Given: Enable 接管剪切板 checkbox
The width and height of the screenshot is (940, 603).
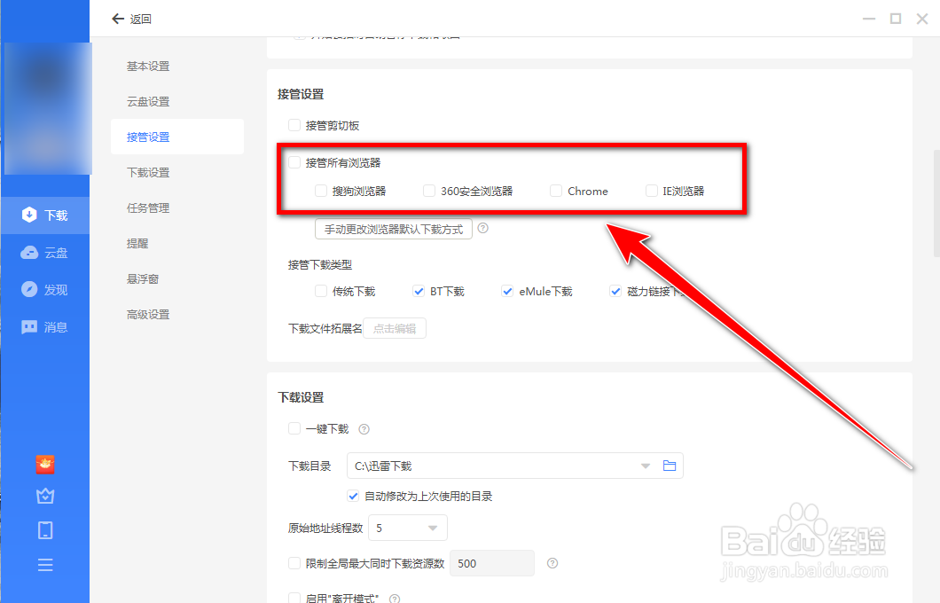Looking at the screenshot, I should pyautogui.click(x=294, y=125).
